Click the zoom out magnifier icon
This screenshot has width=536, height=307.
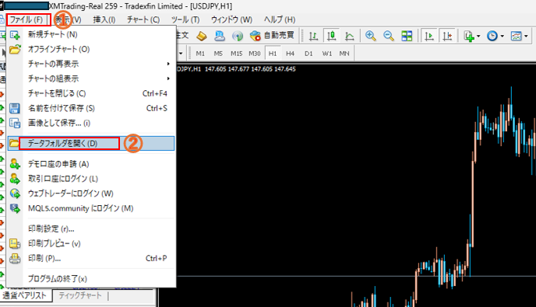389,36
